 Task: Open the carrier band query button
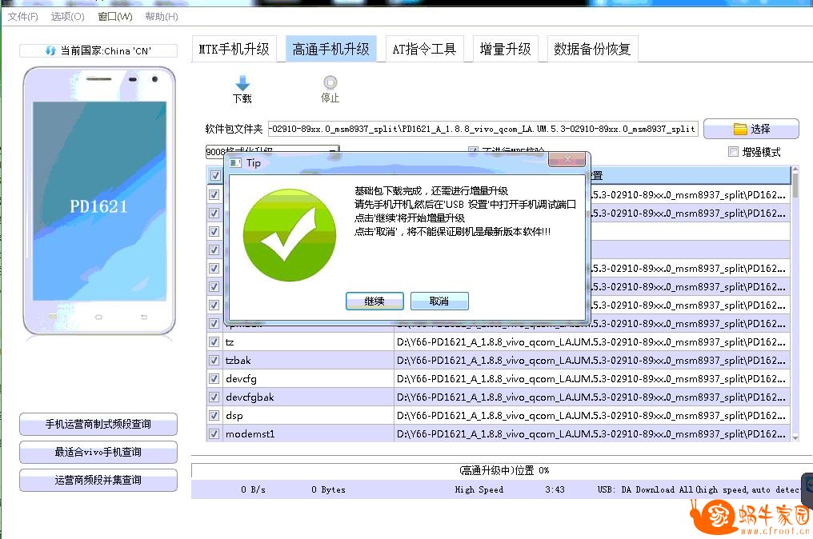pyautogui.click(x=98, y=424)
